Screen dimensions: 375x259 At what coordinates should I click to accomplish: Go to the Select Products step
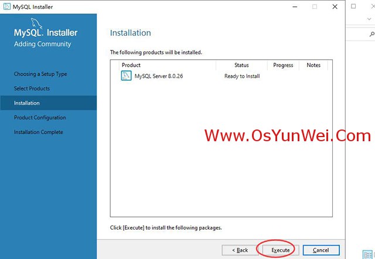point(32,88)
